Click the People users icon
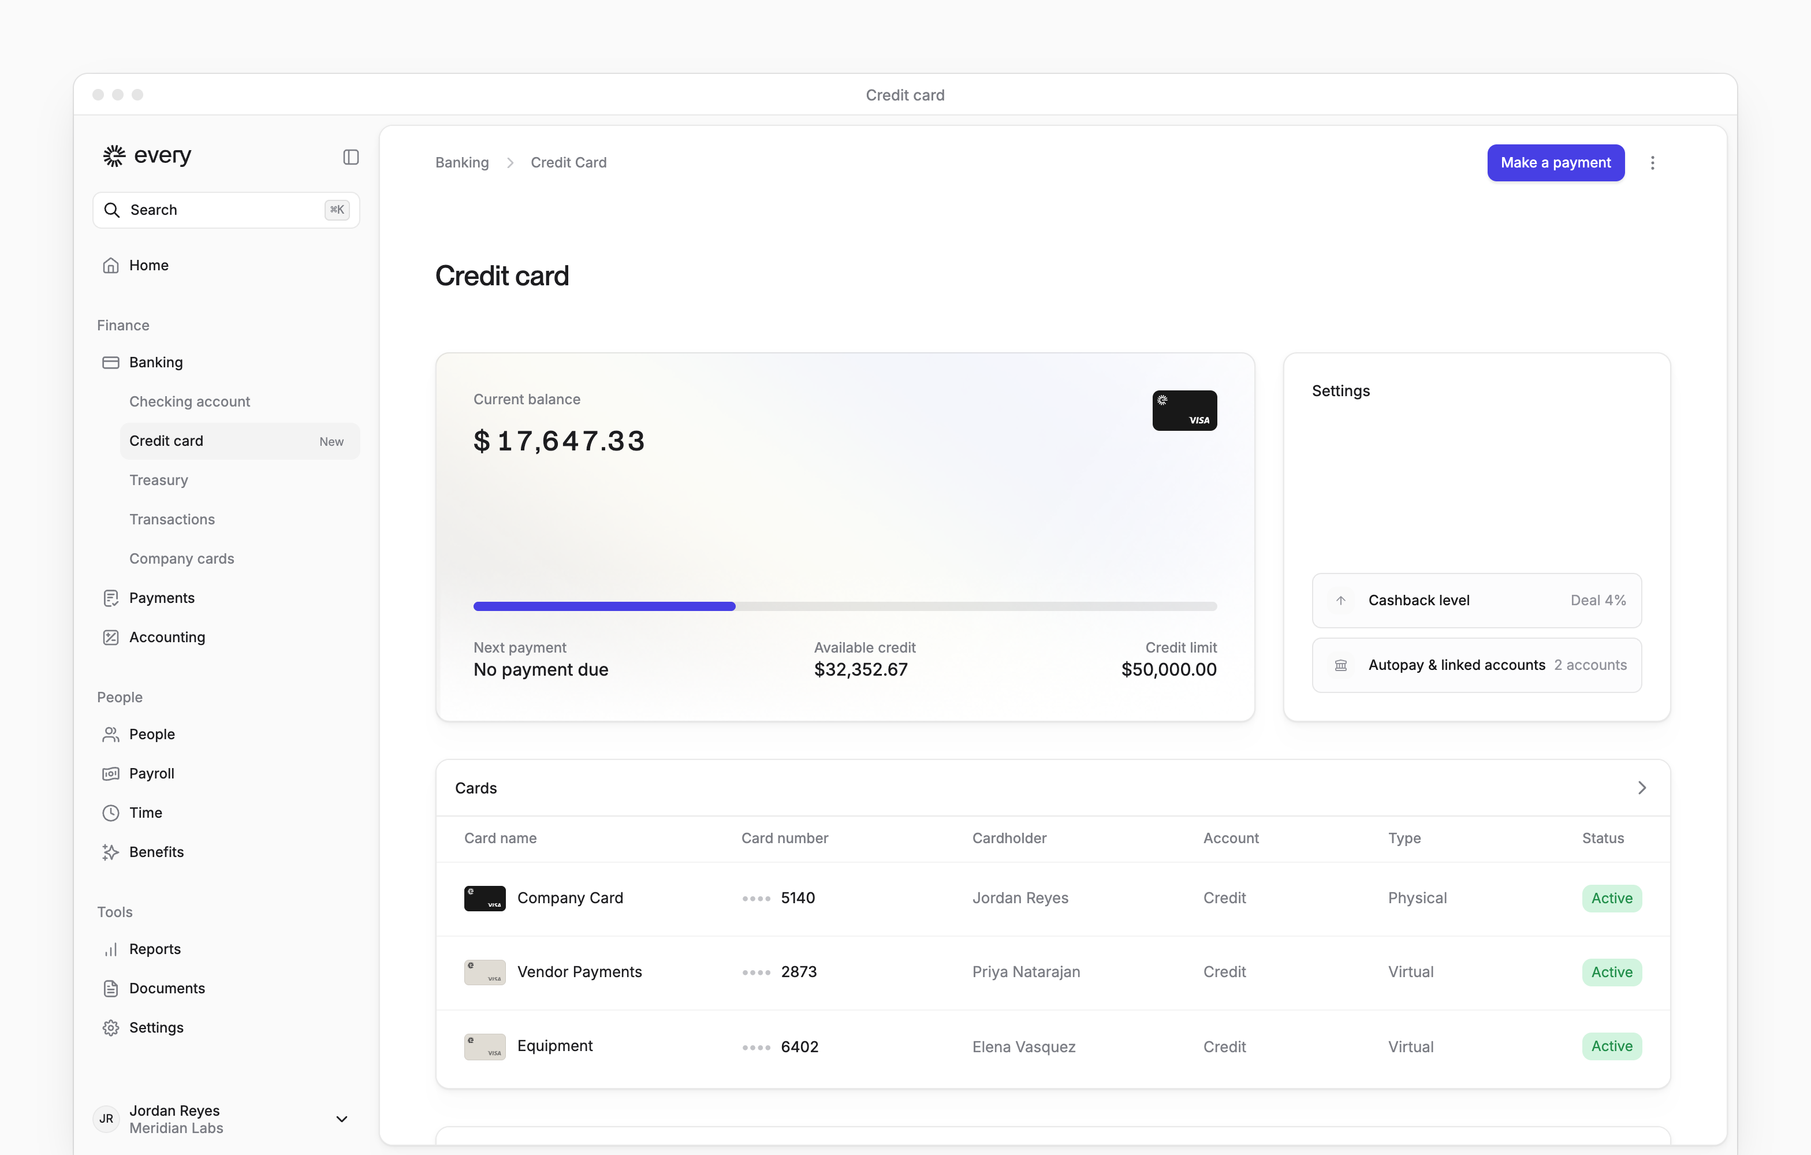 110,735
